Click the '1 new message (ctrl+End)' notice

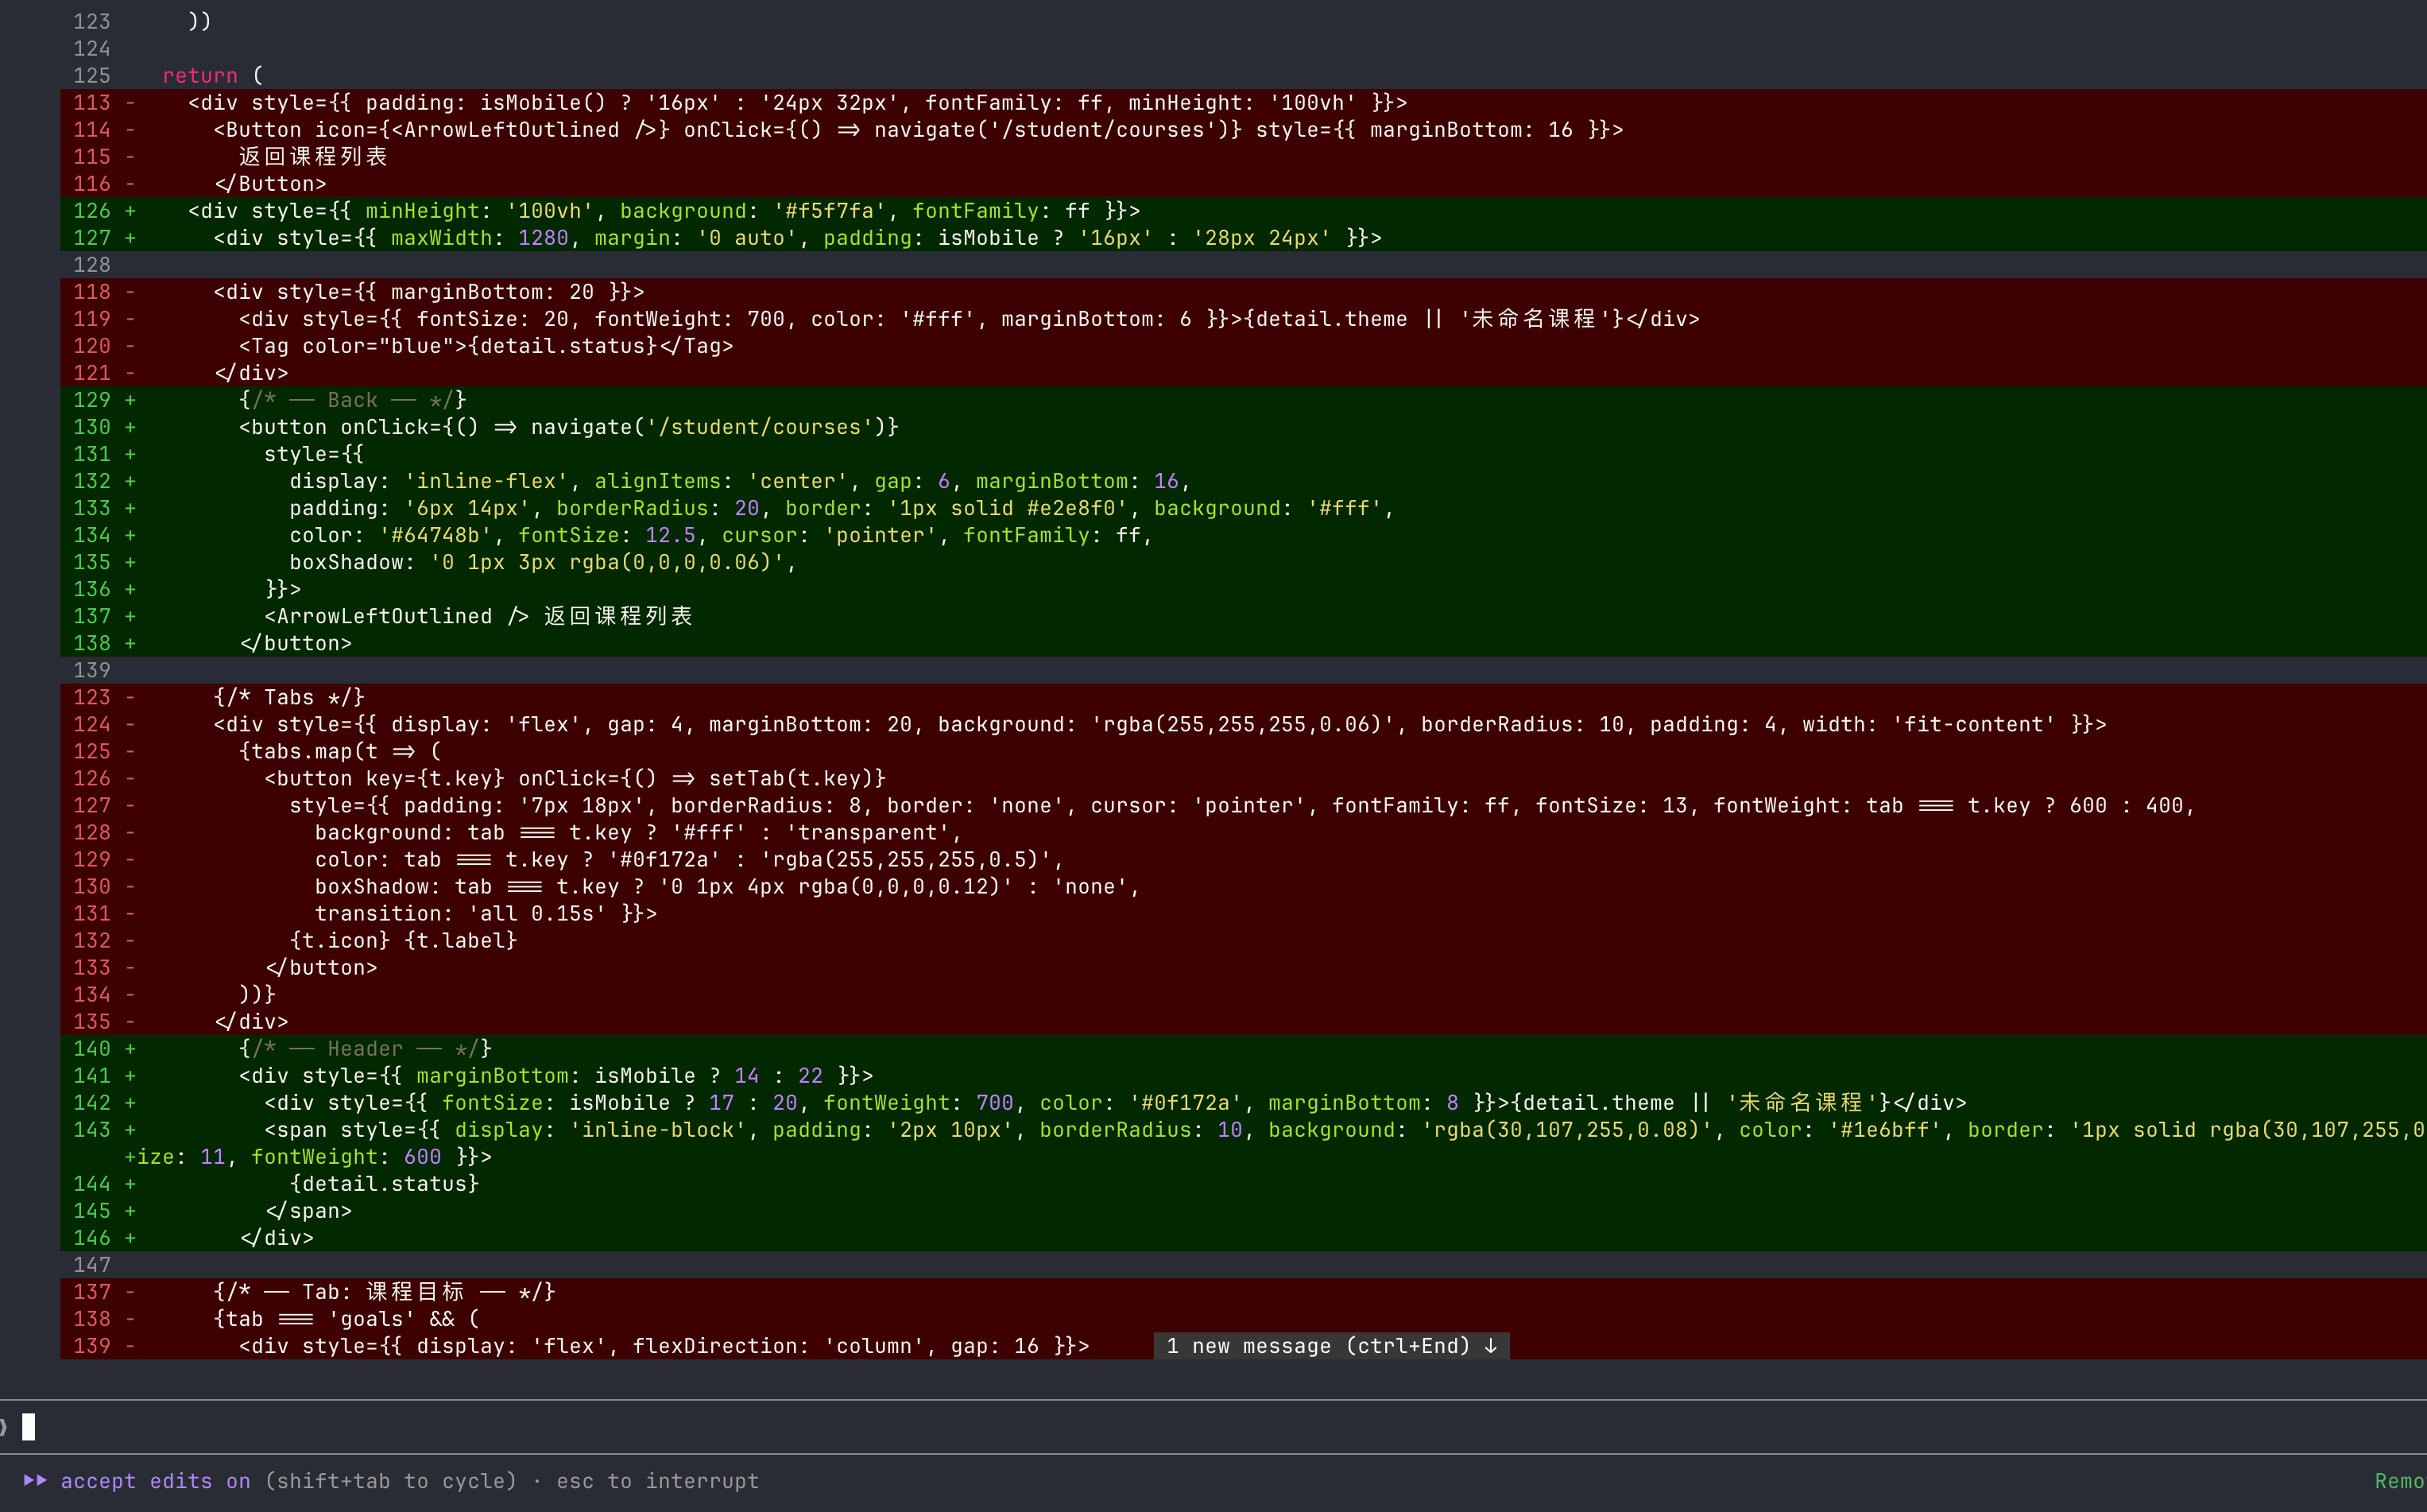point(1330,1346)
